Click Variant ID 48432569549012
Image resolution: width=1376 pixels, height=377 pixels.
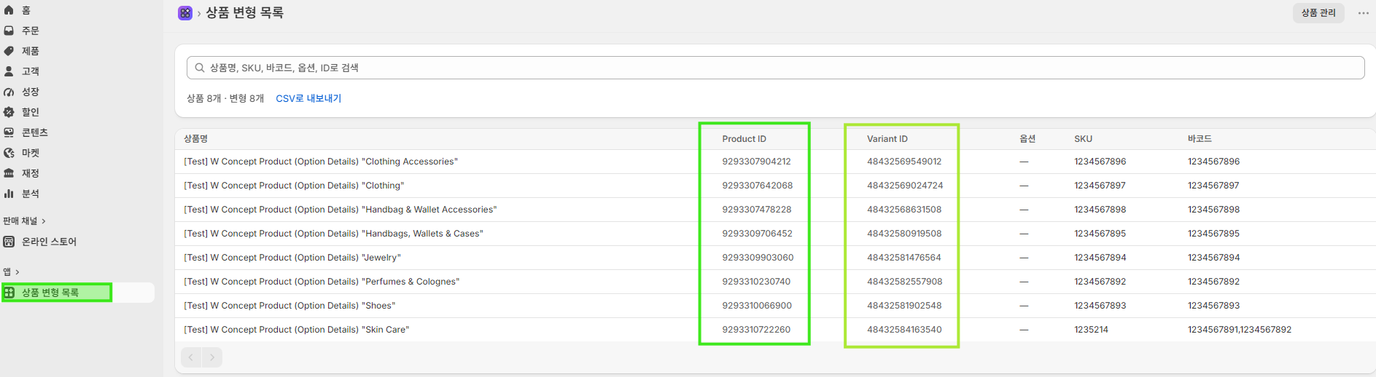coord(904,162)
